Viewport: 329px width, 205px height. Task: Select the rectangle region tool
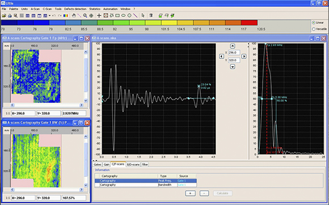coord(117,15)
